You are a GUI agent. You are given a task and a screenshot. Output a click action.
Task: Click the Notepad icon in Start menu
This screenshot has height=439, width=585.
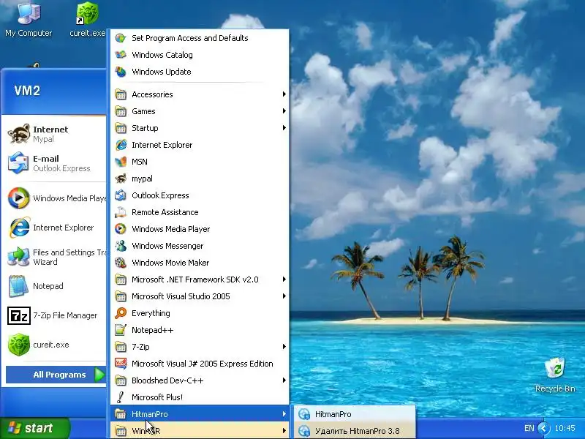coord(19,286)
